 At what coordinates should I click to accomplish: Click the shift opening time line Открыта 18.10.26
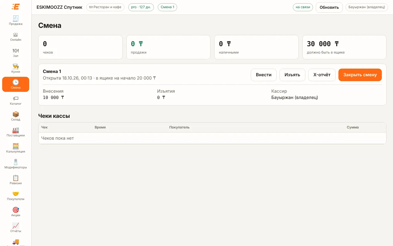pyautogui.click(x=99, y=78)
